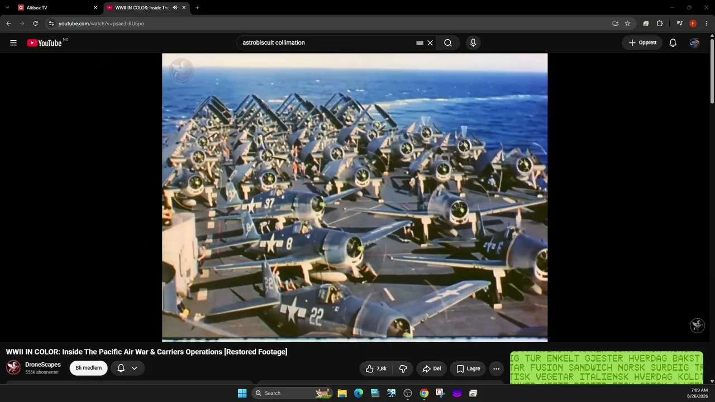Image resolution: width=715 pixels, height=402 pixels.
Task: Open the YouTube guide hamburger menu
Action: pyautogui.click(x=13, y=43)
